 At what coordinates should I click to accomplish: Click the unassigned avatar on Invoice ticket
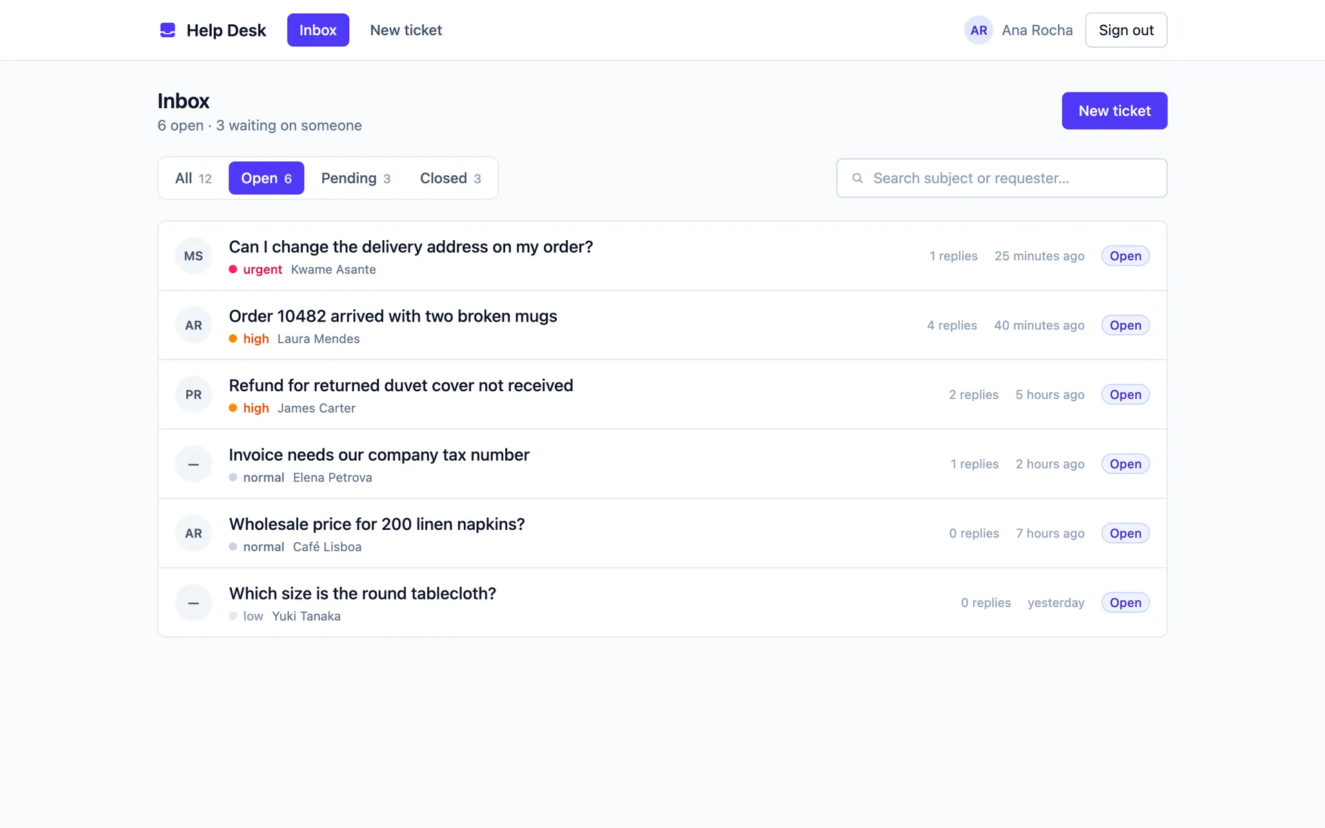point(193,464)
